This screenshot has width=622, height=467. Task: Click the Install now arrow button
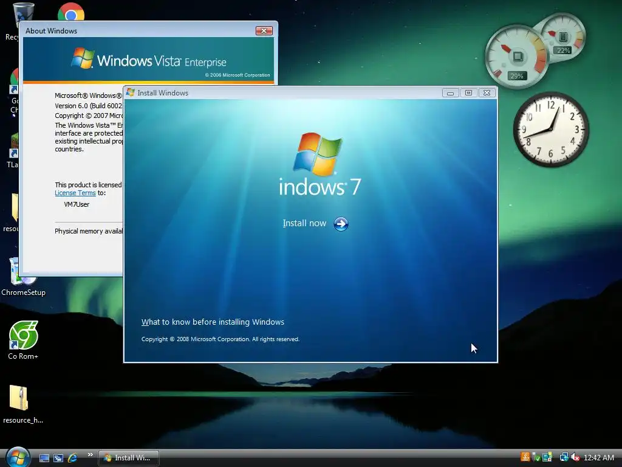click(341, 224)
